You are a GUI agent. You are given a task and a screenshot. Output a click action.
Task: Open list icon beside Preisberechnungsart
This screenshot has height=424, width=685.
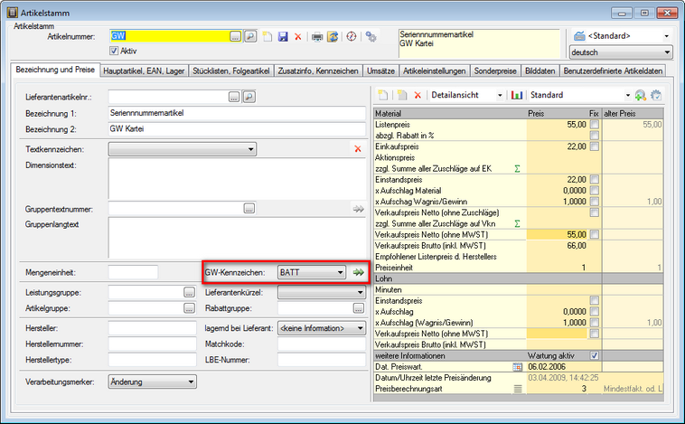(x=518, y=389)
